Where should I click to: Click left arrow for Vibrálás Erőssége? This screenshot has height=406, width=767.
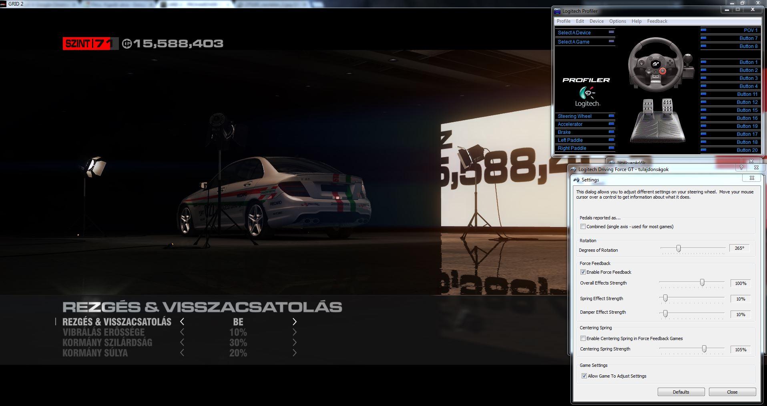182,332
